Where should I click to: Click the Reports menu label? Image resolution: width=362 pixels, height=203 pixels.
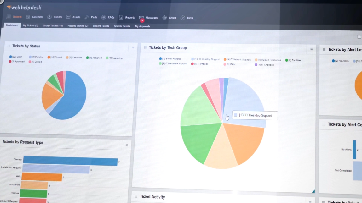coord(130,18)
